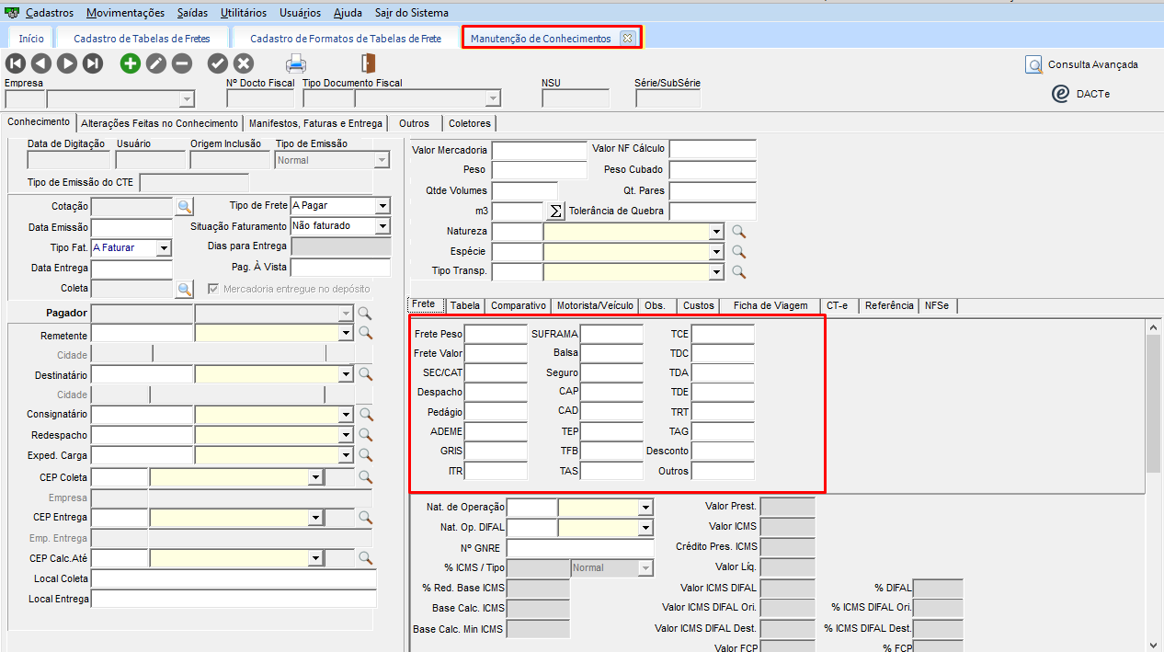Click the printer icon in toolbar
Image resolution: width=1164 pixels, height=652 pixels.
tap(296, 63)
